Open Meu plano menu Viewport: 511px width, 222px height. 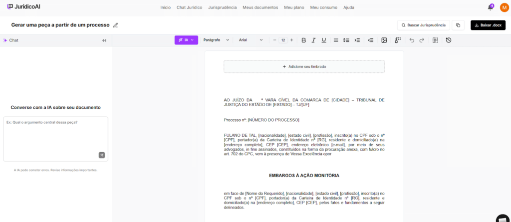294,7
